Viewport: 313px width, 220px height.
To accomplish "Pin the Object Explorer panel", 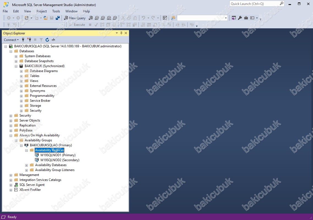I will click(x=121, y=33).
